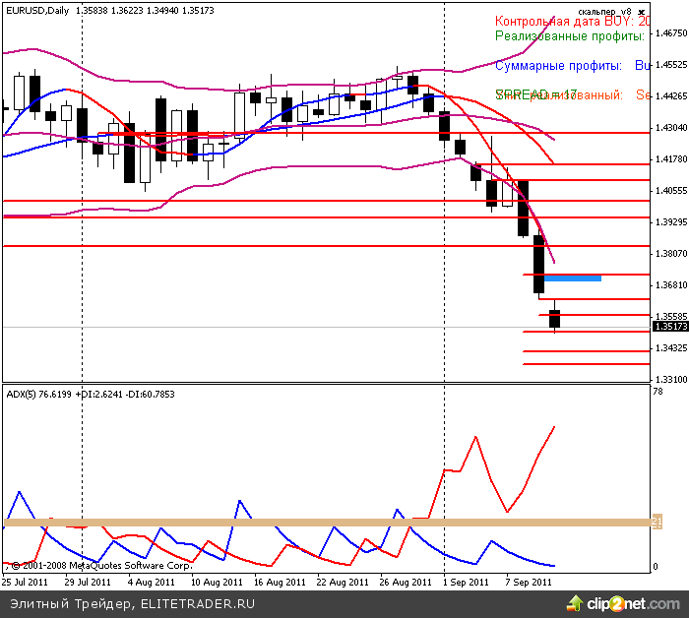Click the 1 Sep 2011 date on time axis

[465, 582]
